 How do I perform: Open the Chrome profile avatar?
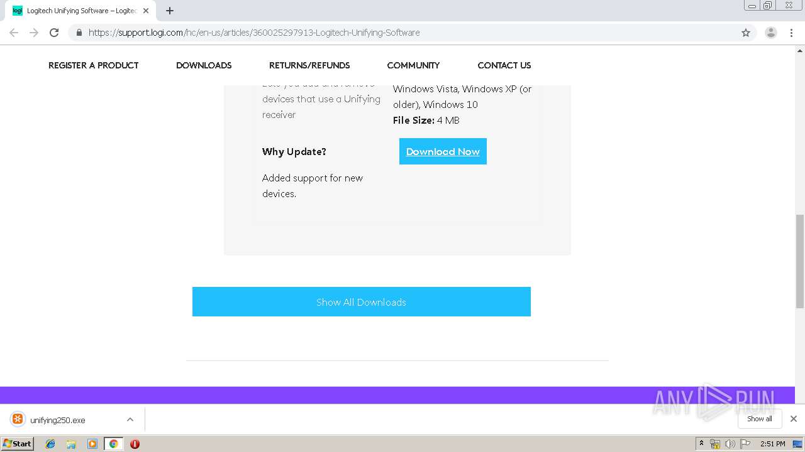pos(771,33)
